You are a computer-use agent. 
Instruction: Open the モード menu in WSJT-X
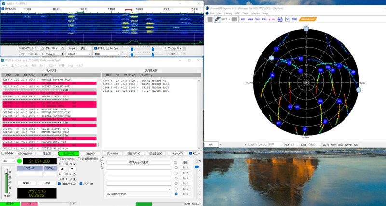[42, 66]
